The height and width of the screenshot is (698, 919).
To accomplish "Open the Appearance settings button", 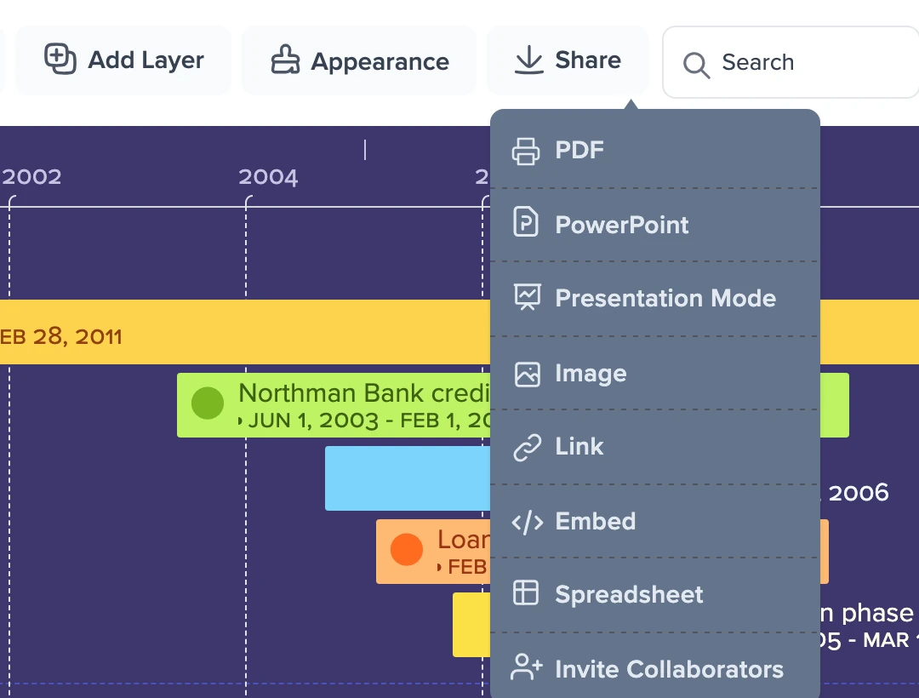I will click(x=359, y=60).
